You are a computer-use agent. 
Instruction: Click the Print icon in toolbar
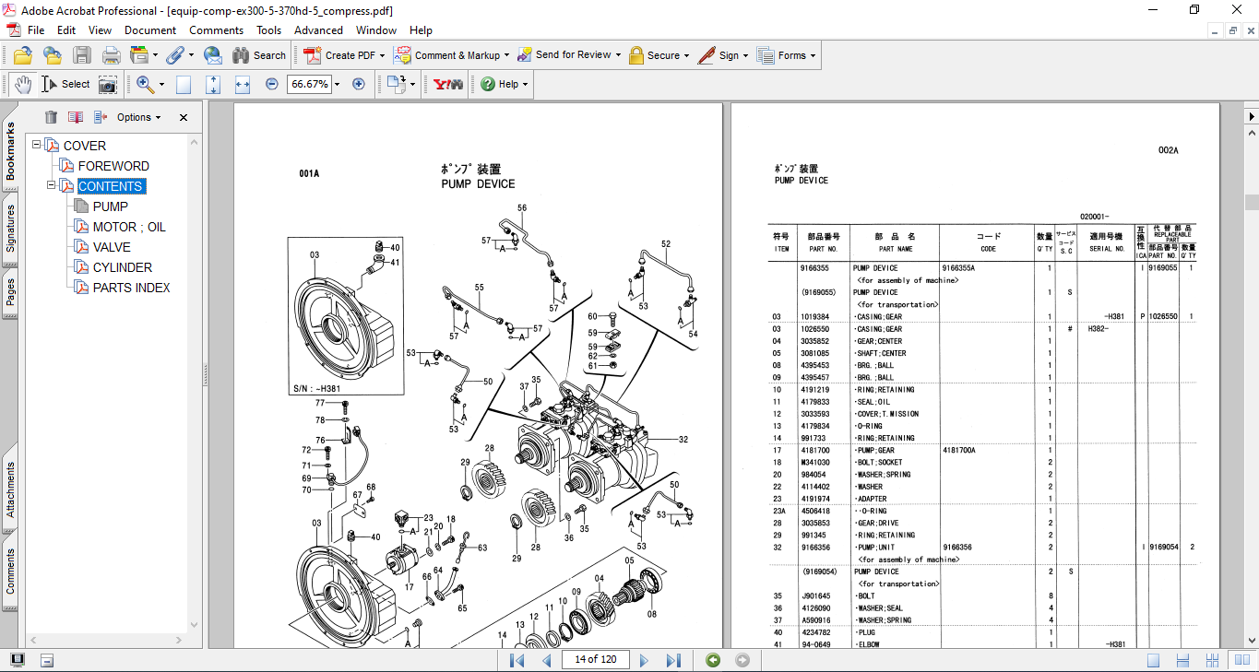(112, 55)
